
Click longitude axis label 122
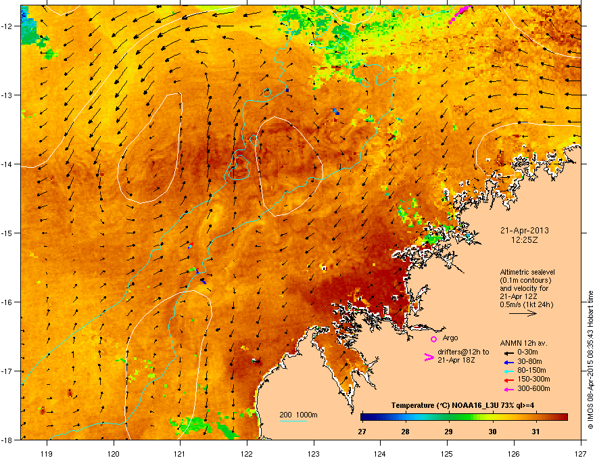pyautogui.click(x=247, y=453)
